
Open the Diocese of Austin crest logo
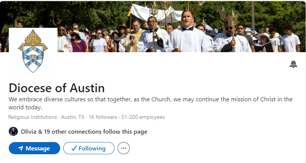coord(33,52)
